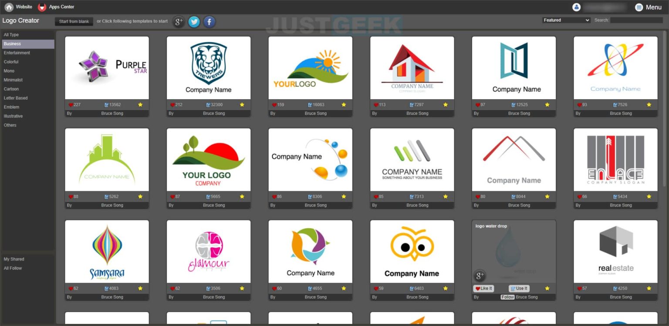Open the Apps Center icon

(x=42, y=7)
